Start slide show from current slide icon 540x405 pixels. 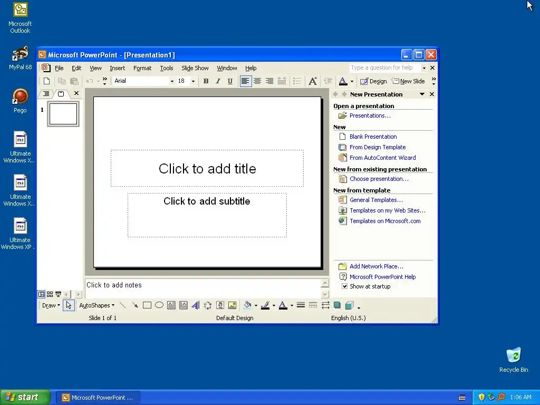click(x=58, y=294)
